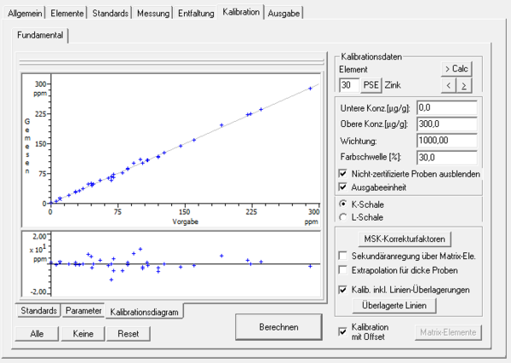The width and height of the screenshot is (511, 363).
Task: Click the data point near 300 ppm in calibration plot
Action: [x=310, y=89]
